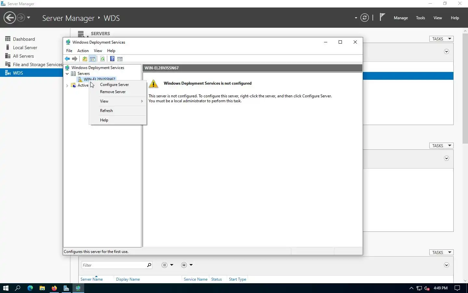This screenshot has width=468, height=293.
Task: Expand the Active Directory node in the tree
Action: (67, 86)
